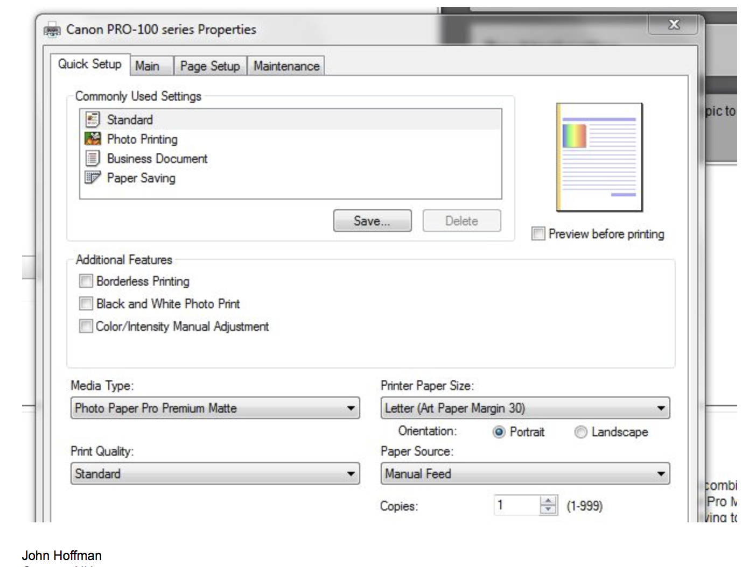This screenshot has width=742, height=567.
Task: Enable Preview before printing
Action: 538,233
